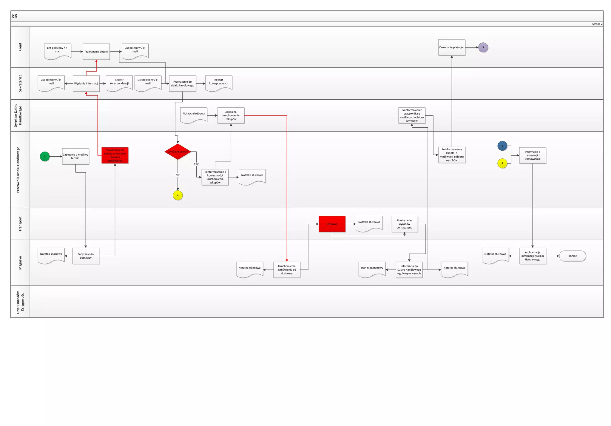Select the 'Stan Magazynowy' document shape
611x426 pixels.
[x=372, y=269]
